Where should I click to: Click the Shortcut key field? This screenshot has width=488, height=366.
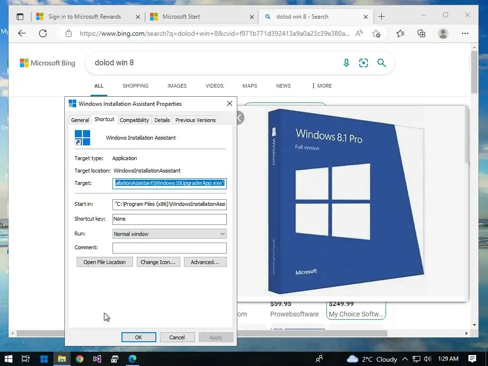169,219
